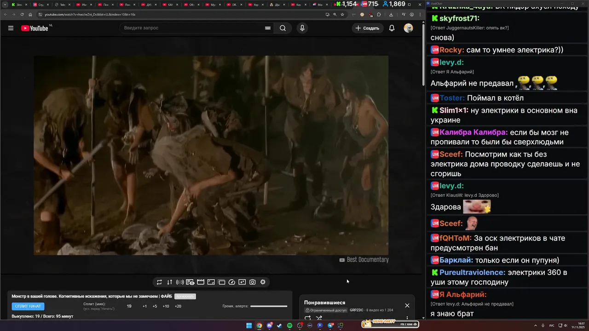Open Steam from taskbar
Viewport: 589px width, 331px height.
tap(279, 325)
